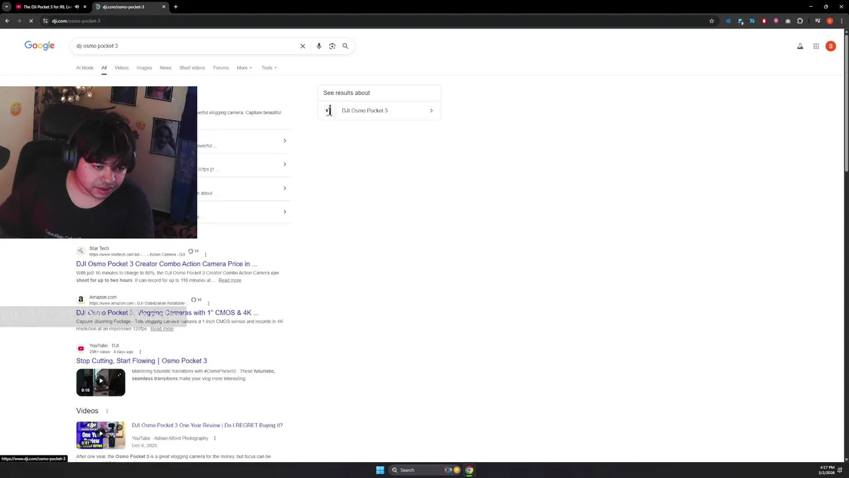Click the taskbar clock and date

826,470
